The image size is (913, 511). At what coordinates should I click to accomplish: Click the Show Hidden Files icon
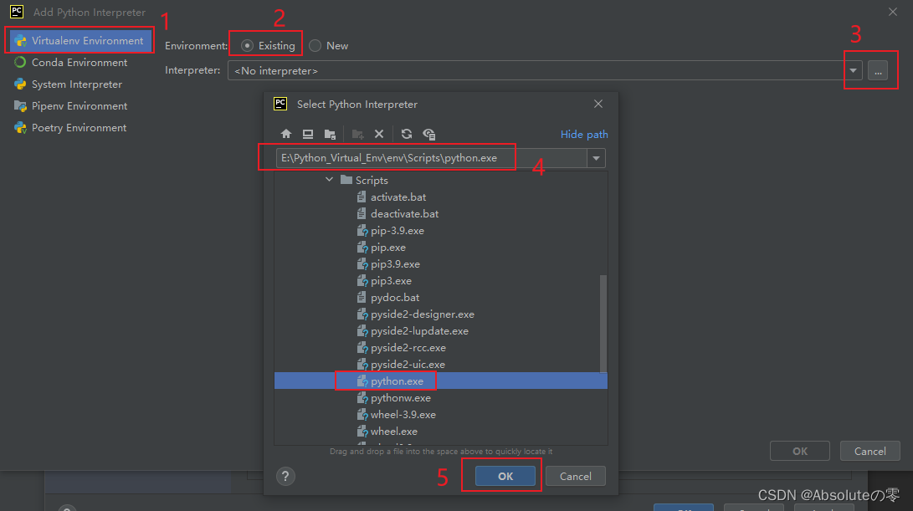(428, 134)
